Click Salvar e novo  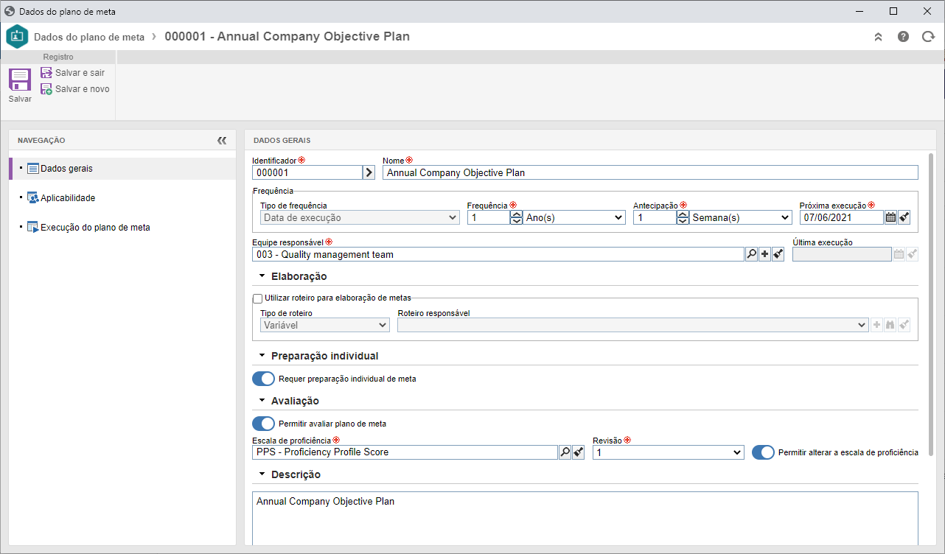pyautogui.click(x=75, y=89)
